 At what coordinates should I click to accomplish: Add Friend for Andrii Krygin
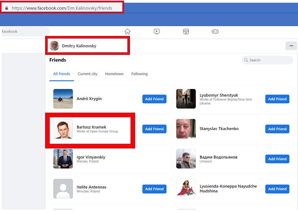coord(154,99)
